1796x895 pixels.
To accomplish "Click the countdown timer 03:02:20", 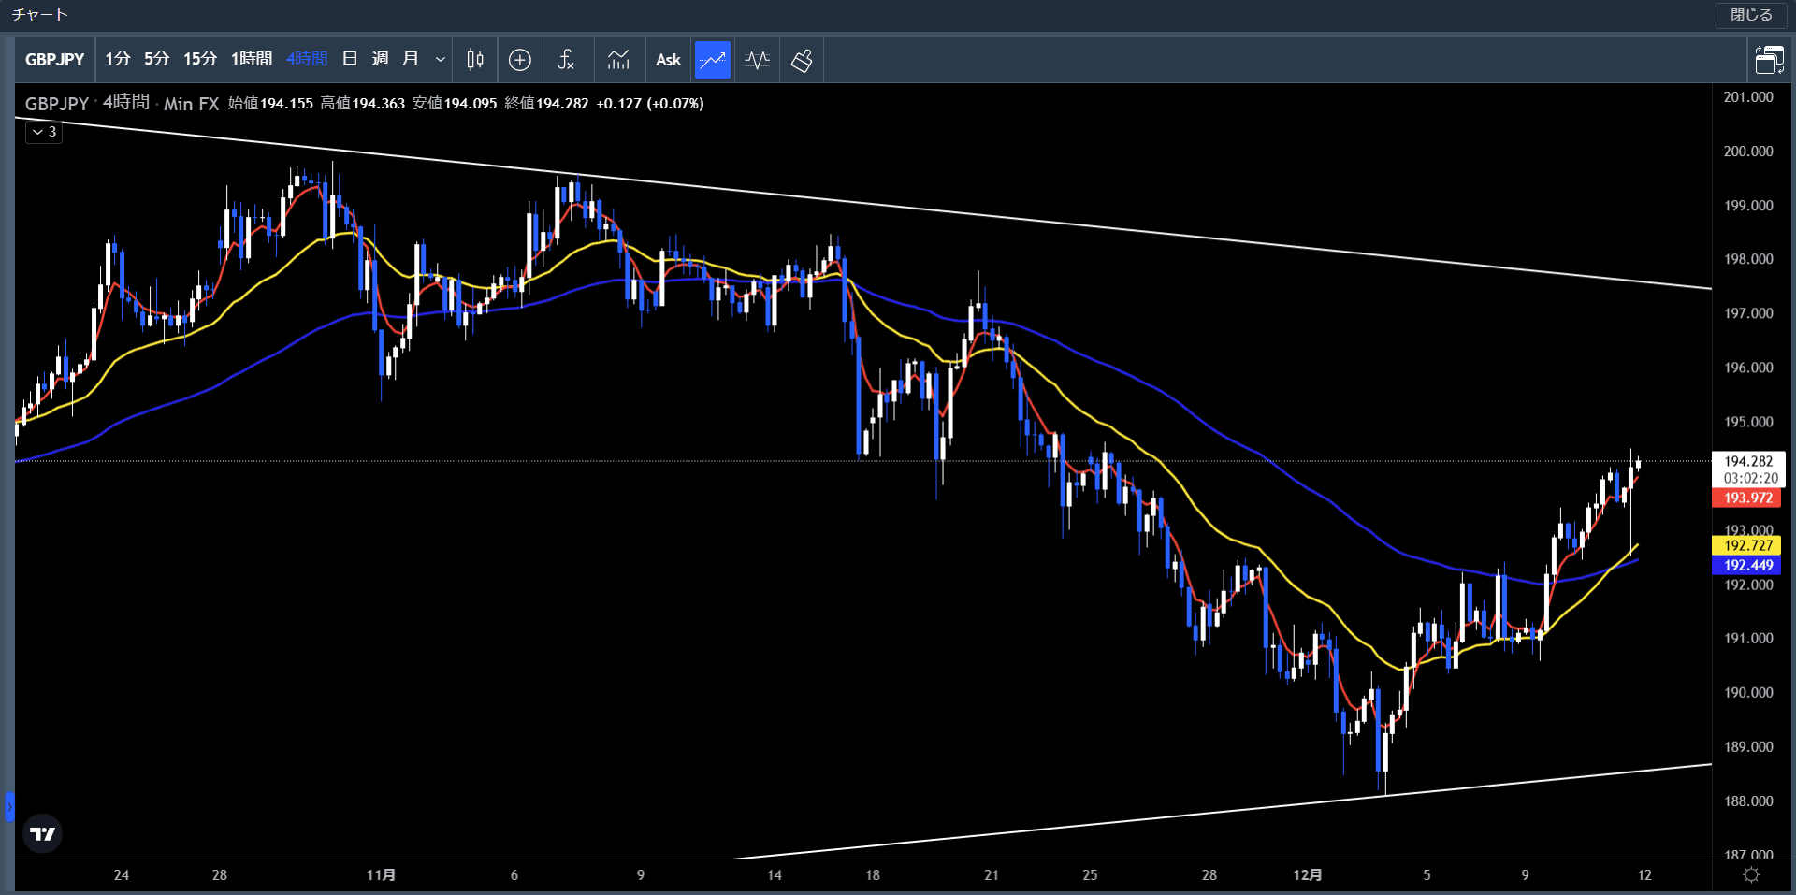I will point(1750,479).
